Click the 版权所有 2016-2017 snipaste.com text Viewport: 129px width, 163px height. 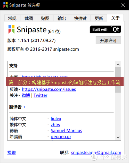click(43, 49)
